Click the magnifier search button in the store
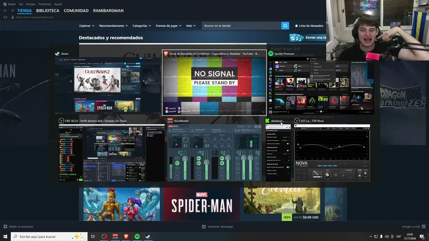Screen dimensions: 429x241 285,26
